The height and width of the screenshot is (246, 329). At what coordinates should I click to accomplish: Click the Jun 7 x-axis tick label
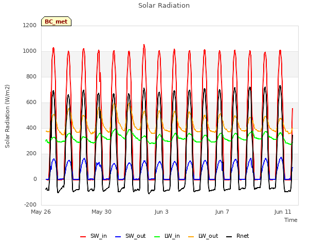click(x=222, y=212)
